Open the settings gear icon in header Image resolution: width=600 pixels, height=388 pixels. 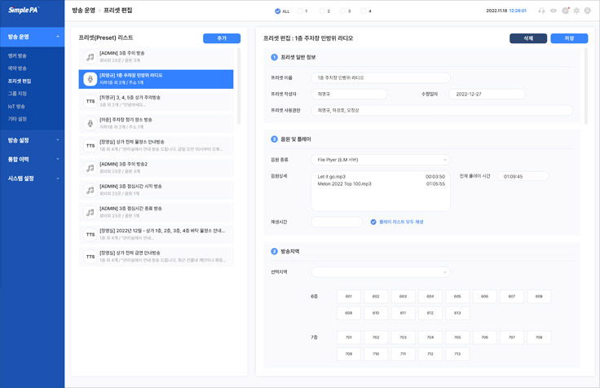click(x=577, y=11)
